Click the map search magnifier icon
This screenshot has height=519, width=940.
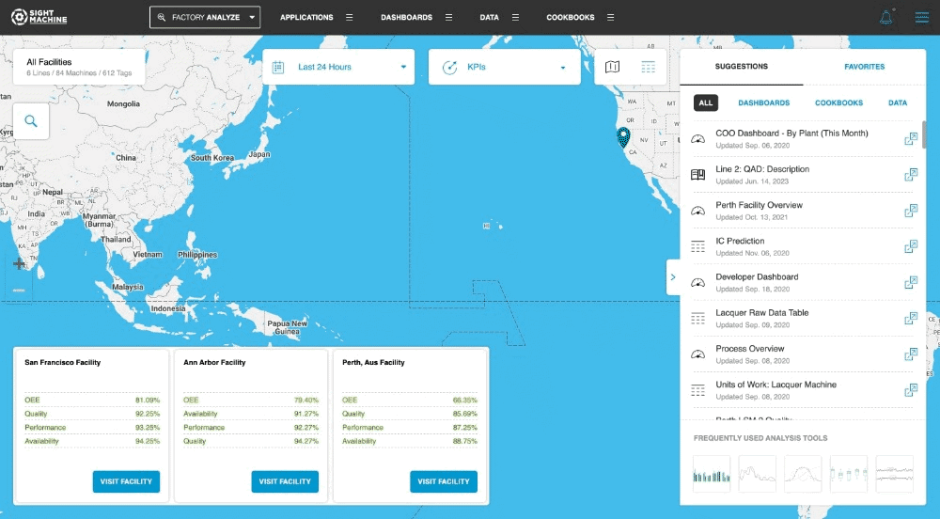31,120
